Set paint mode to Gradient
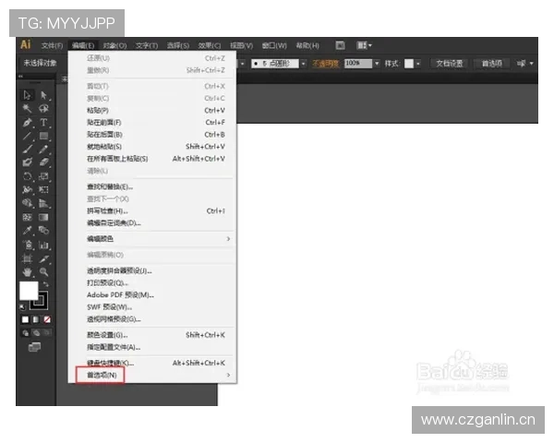The width and height of the screenshot is (554, 443). click(36, 319)
